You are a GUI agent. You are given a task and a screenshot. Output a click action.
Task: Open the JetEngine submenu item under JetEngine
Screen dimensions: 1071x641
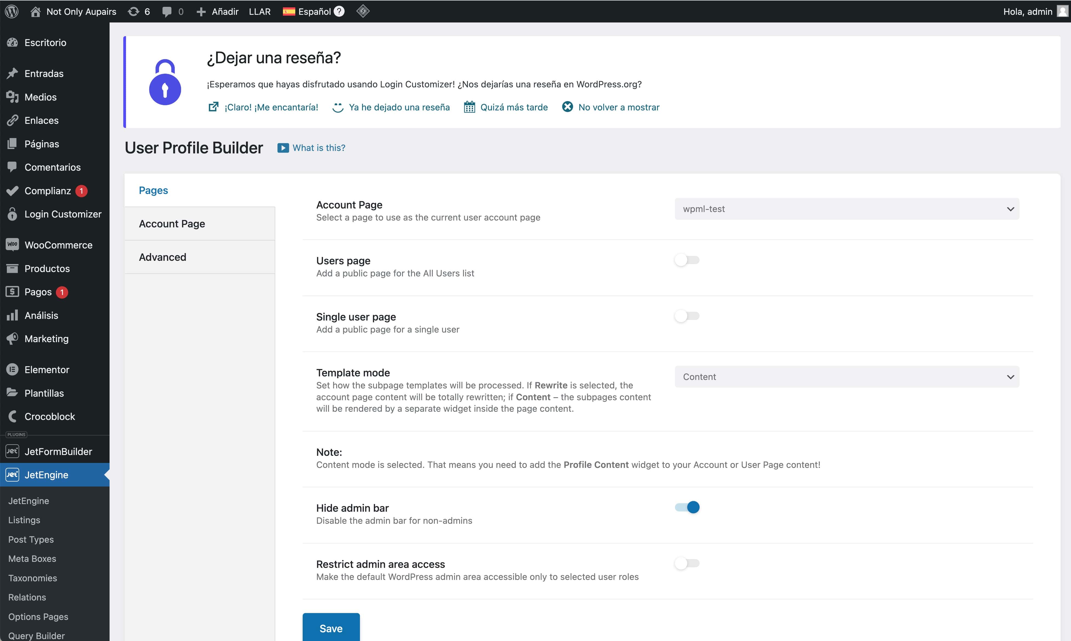click(28, 501)
